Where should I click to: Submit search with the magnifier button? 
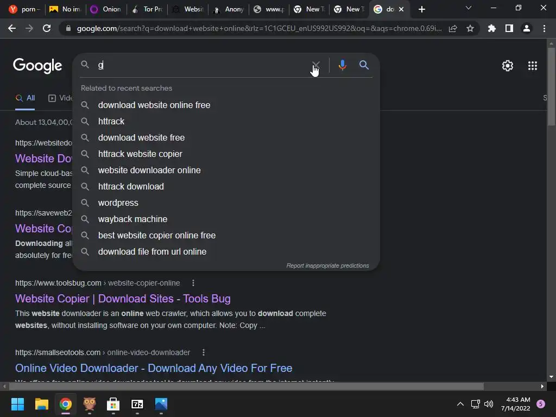tap(364, 65)
